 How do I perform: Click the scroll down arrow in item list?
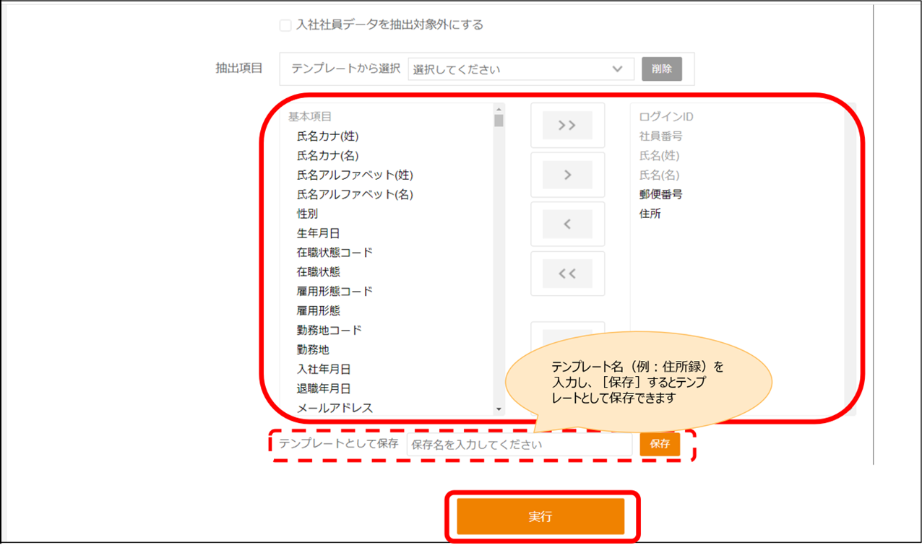(x=499, y=409)
